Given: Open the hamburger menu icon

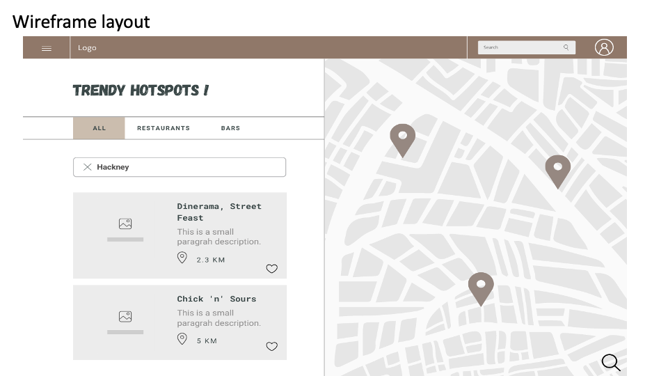Looking at the screenshot, I should [x=47, y=48].
